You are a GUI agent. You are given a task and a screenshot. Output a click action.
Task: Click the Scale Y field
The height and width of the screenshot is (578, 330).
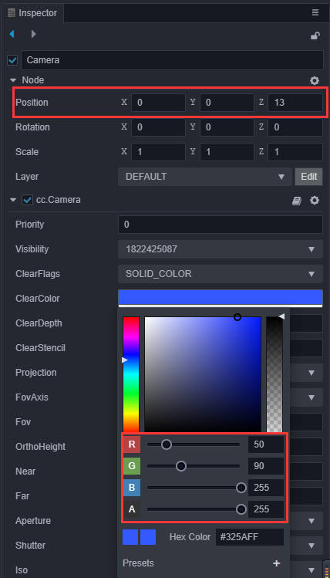click(x=227, y=152)
